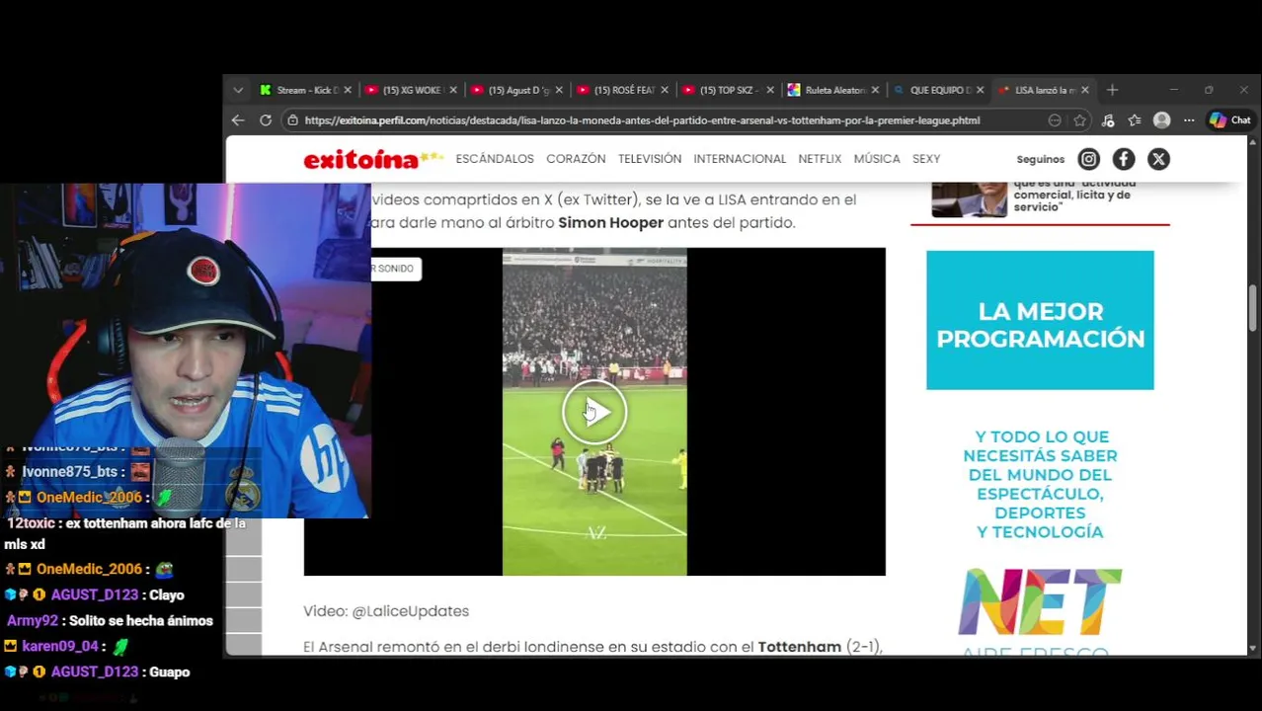Click the bold Tottenham word in article
The width and height of the screenshot is (1262, 711).
coord(799,647)
